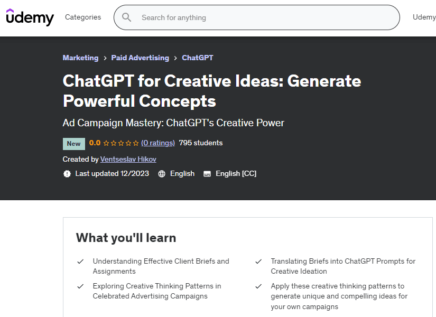Image resolution: width=436 pixels, height=317 pixels.
Task: Click the course title heading
Action: click(212, 91)
